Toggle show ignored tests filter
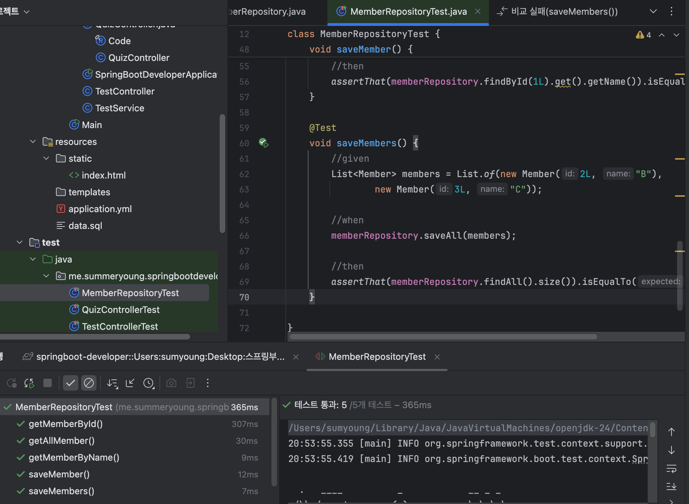Screen dimensions: 689x504 pos(89,383)
